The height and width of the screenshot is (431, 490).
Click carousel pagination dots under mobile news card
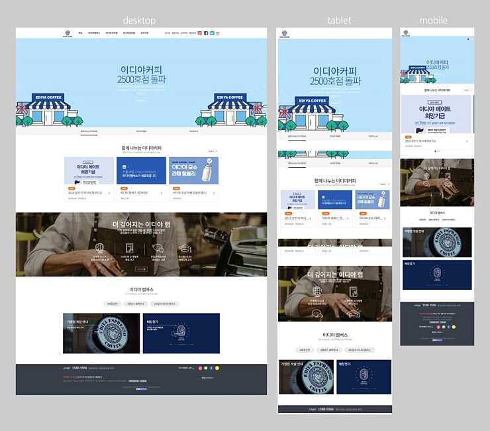(437, 151)
